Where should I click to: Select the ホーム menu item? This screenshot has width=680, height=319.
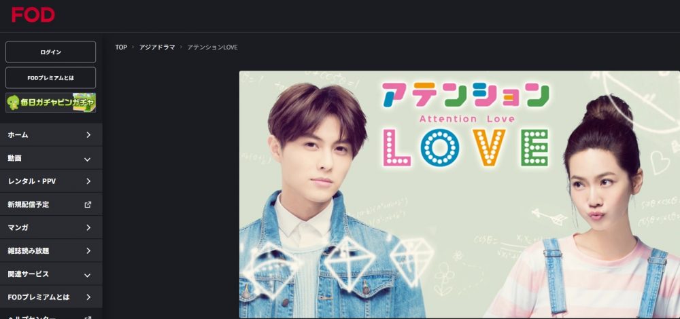click(51, 134)
